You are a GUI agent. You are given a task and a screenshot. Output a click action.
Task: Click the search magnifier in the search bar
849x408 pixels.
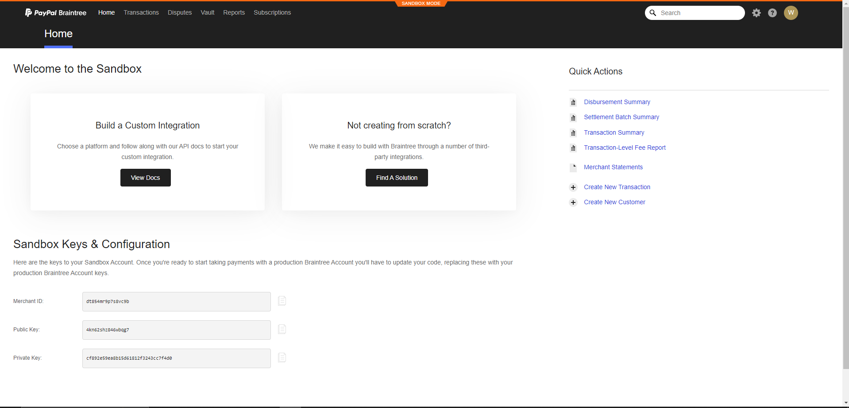[653, 13]
